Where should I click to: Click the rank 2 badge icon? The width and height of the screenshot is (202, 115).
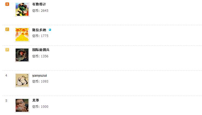point(7,29)
